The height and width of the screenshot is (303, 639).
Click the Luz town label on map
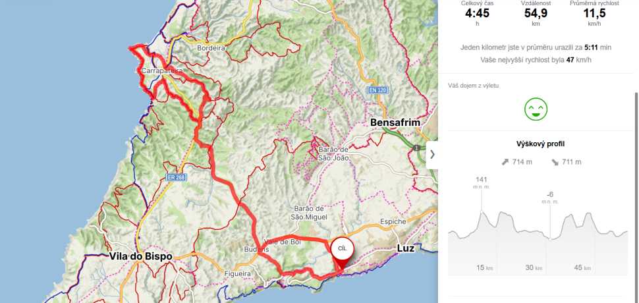click(406, 248)
